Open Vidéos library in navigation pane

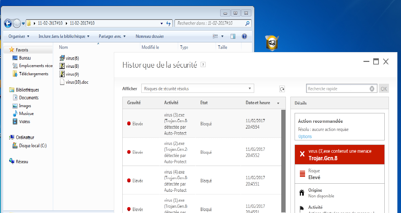click(x=21, y=121)
